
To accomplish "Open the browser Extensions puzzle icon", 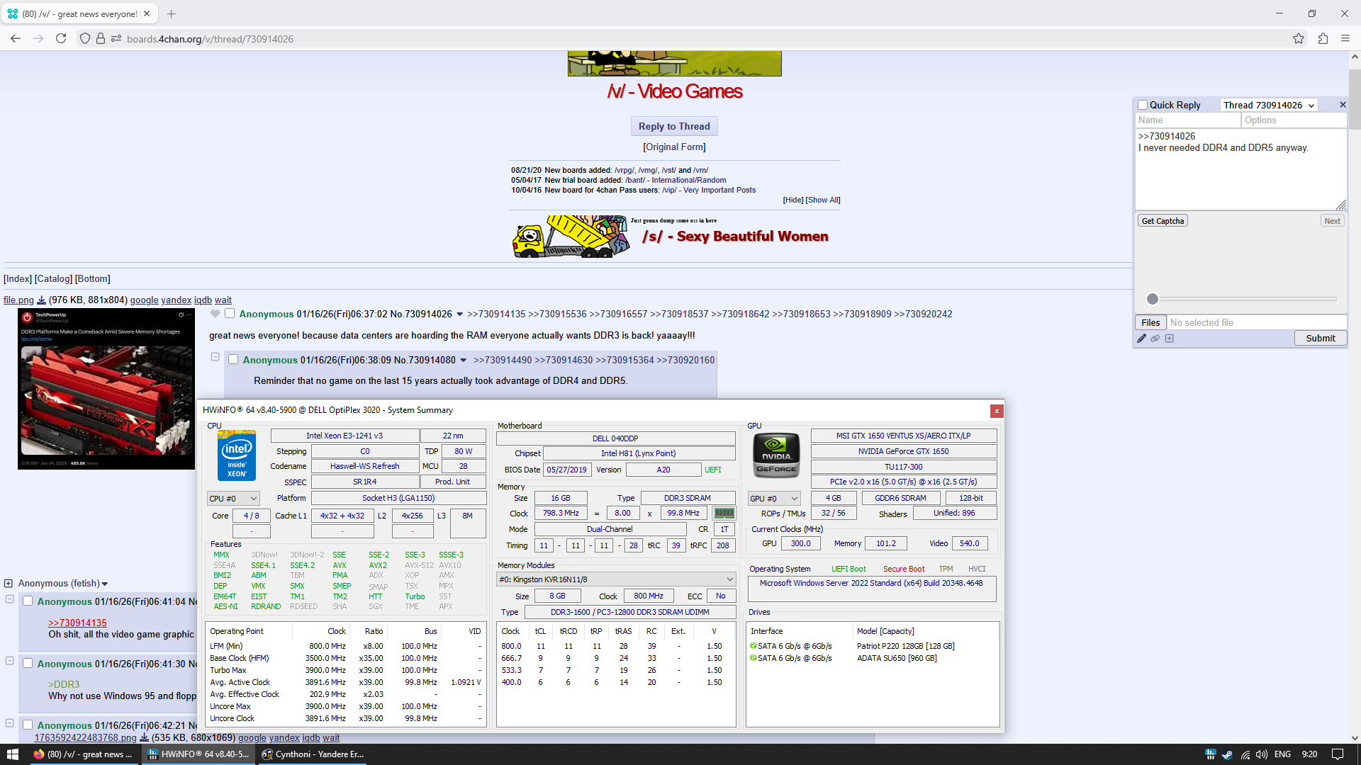I will pos(1323,39).
